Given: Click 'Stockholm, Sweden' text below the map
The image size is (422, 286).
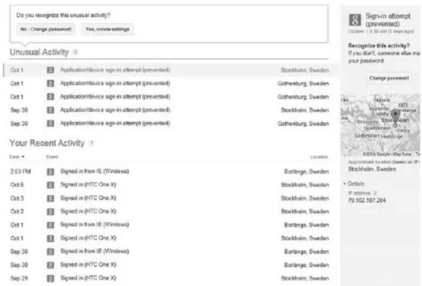Looking at the screenshot, I should pyautogui.click(x=372, y=169).
